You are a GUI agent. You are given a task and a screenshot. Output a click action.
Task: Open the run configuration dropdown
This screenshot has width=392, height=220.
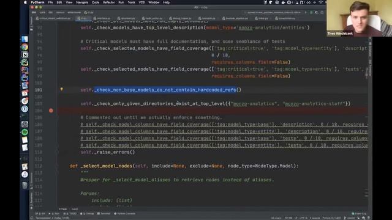tap(273, 12)
